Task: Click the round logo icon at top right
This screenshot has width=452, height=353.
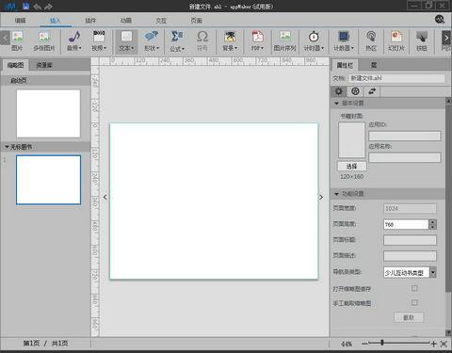Action: 440,19
